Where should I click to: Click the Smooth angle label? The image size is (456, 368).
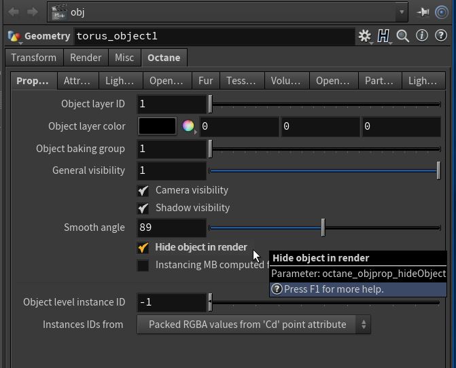94,227
